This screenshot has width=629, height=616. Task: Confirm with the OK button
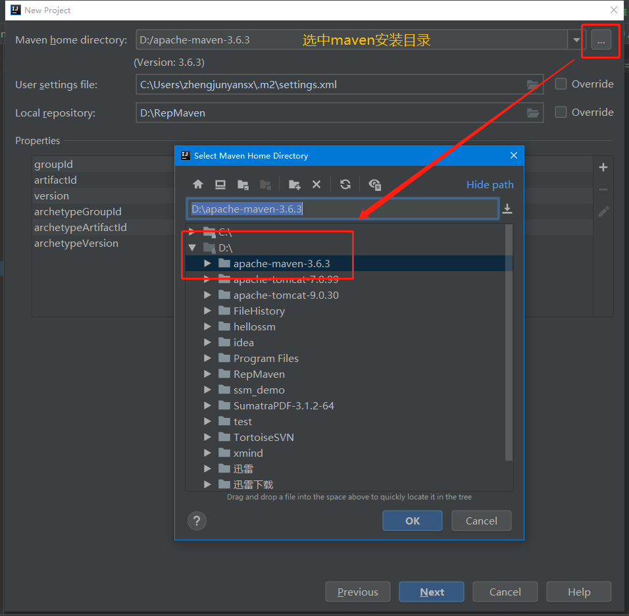point(413,521)
